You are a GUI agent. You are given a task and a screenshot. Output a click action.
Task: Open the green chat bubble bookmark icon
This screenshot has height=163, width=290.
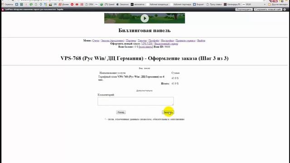click(x=31, y=4)
